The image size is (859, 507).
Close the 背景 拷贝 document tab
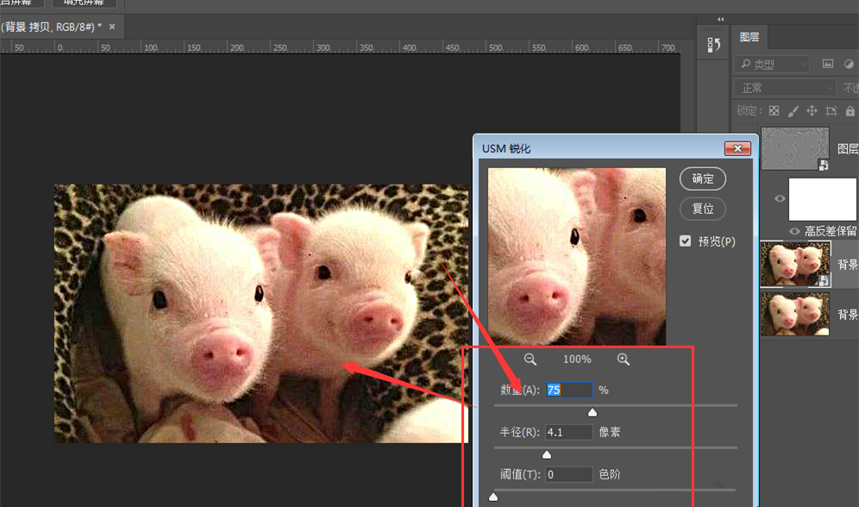tap(112, 27)
